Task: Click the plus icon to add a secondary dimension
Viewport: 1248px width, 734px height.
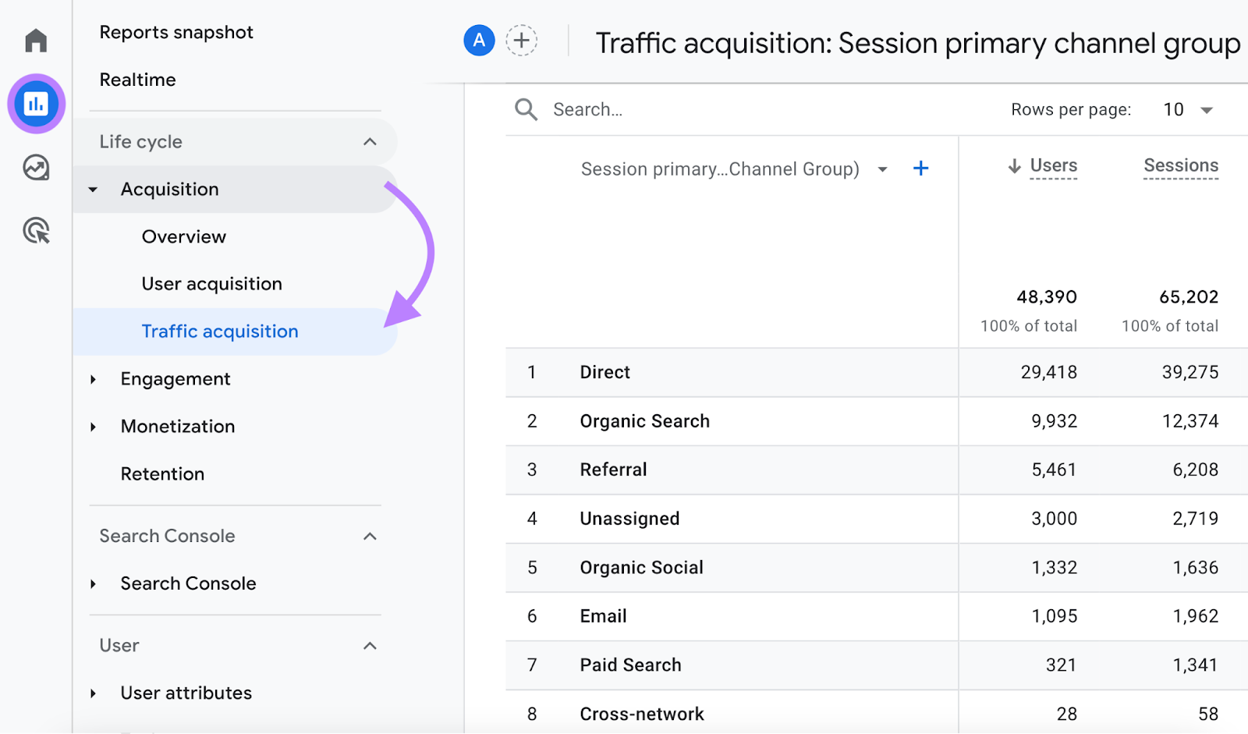Action: (x=921, y=168)
